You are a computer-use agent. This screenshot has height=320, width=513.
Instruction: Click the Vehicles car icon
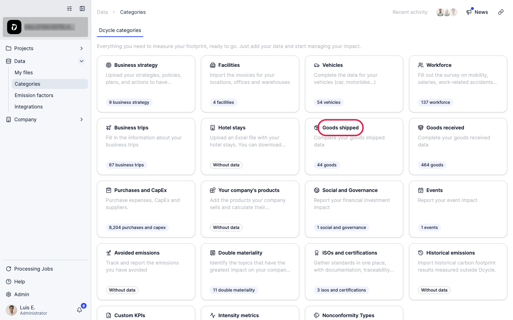point(317,65)
